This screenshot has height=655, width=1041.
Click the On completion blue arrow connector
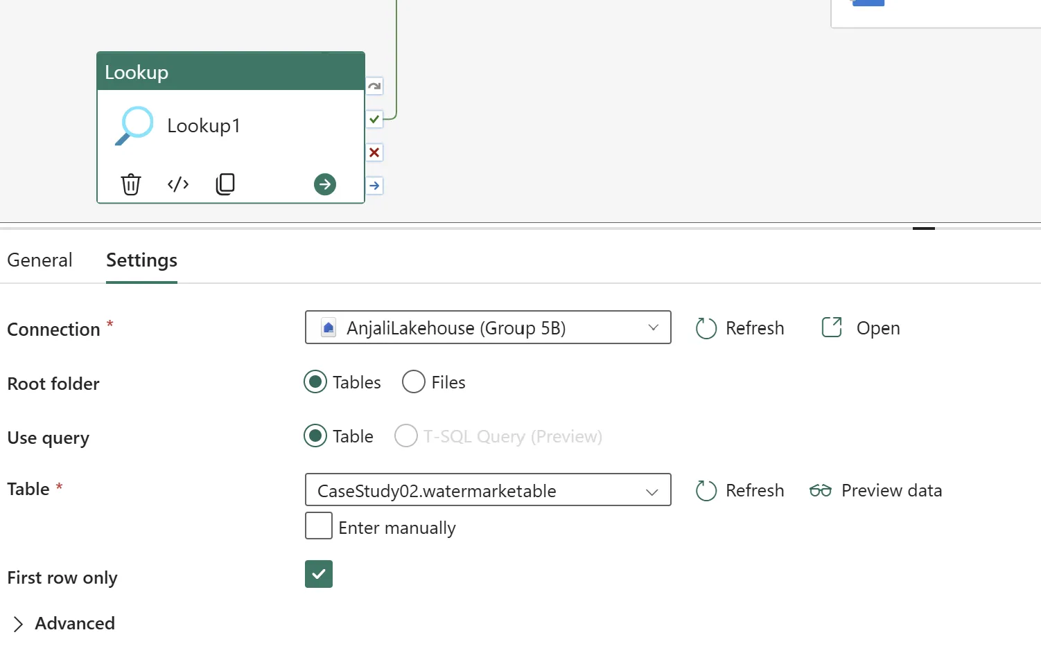(374, 186)
